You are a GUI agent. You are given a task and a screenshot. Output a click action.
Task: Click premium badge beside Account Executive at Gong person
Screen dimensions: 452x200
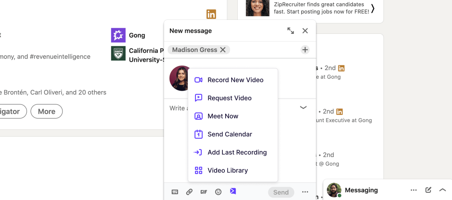tap(340, 112)
